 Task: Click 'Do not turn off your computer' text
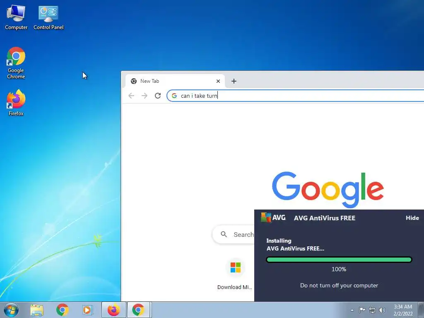point(339,286)
